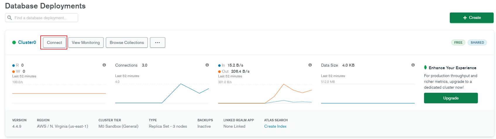Click region text AWS / N. Virginia (us-east-1)
Screen dimensions: 496x139
pyautogui.click(x=63, y=126)
